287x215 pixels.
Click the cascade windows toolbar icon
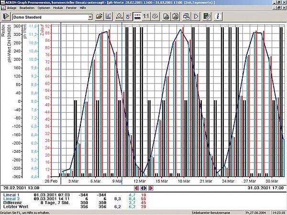(186, 17)
